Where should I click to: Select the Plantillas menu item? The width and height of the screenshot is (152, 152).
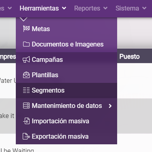click(x=66, y=75)
